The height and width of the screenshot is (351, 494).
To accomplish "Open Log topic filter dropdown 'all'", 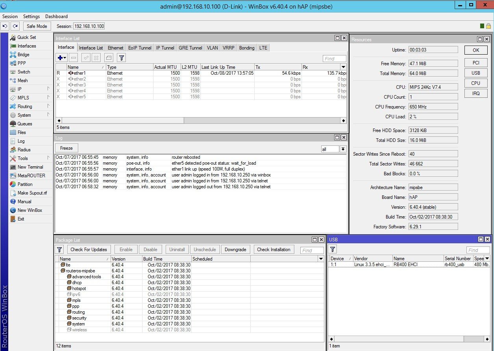I will pyautogui.click(x=343, y=149).
